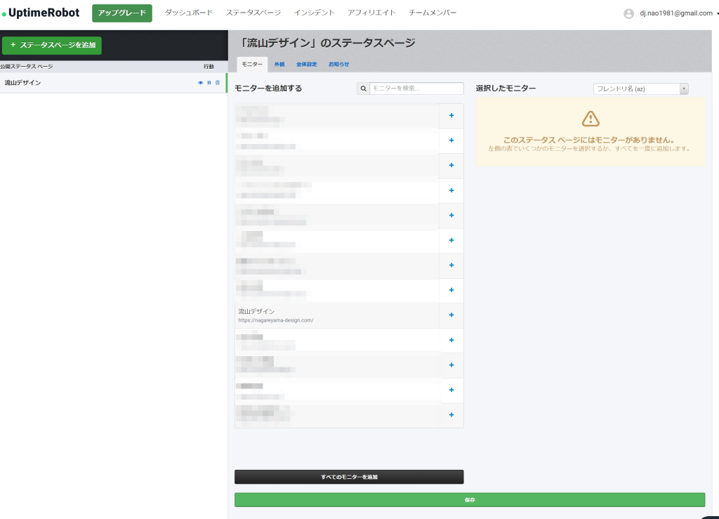
Task: Click the plus icon of the topmost monitor row
Action: (x=451, y=116)
